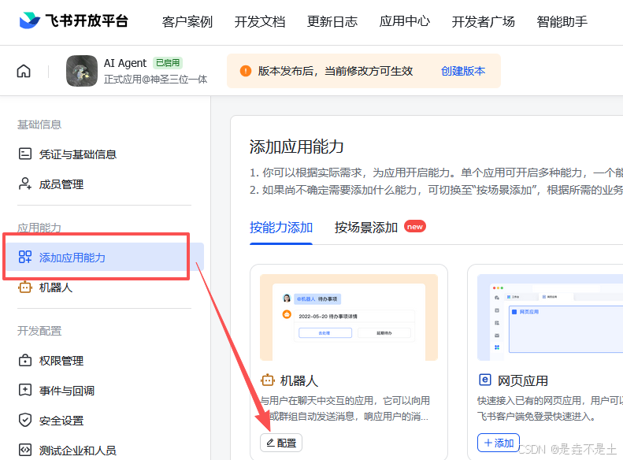
Task: Click the 机器人 card preview image
Action: 349,317
